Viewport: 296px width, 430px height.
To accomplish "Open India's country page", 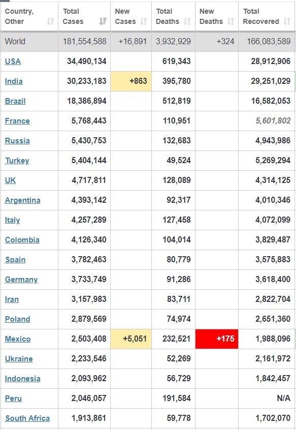I will [x=14, y=81].
